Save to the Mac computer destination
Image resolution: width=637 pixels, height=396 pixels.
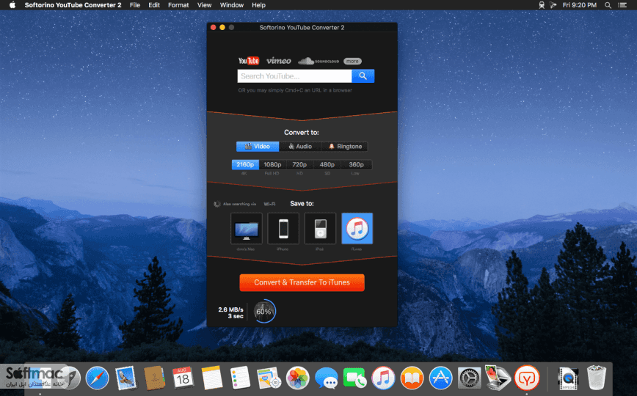pyautogui.click(x=246, y=228)
